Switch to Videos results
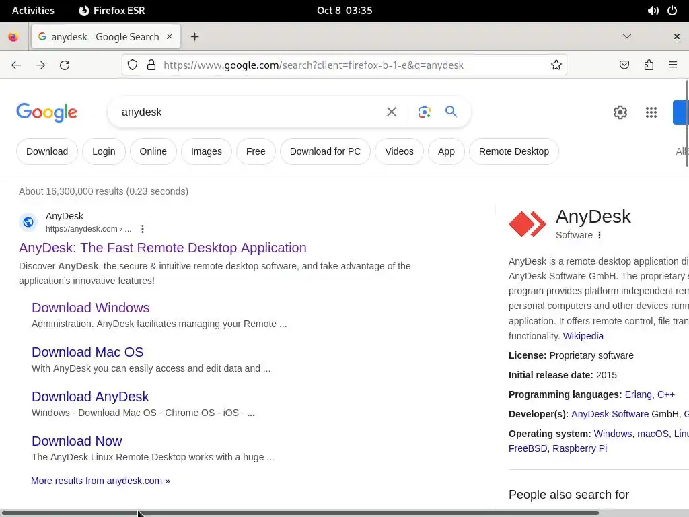Viewport: 689px width, 517px height. coord(399,151)
